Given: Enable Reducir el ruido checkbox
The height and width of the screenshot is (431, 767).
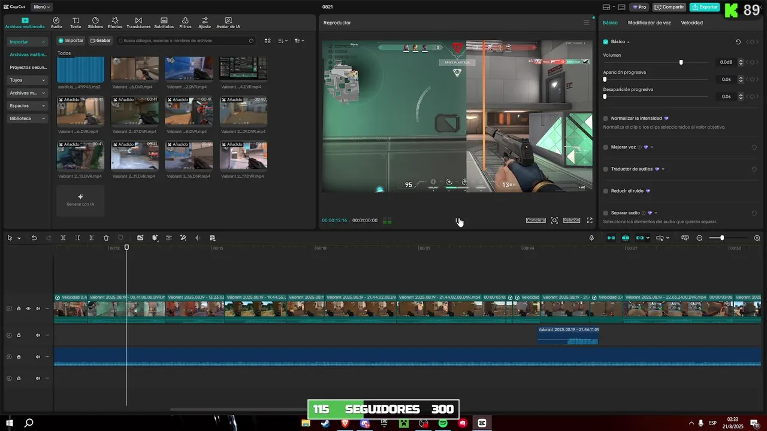Looking at the screenshot, I should point(605,191).
